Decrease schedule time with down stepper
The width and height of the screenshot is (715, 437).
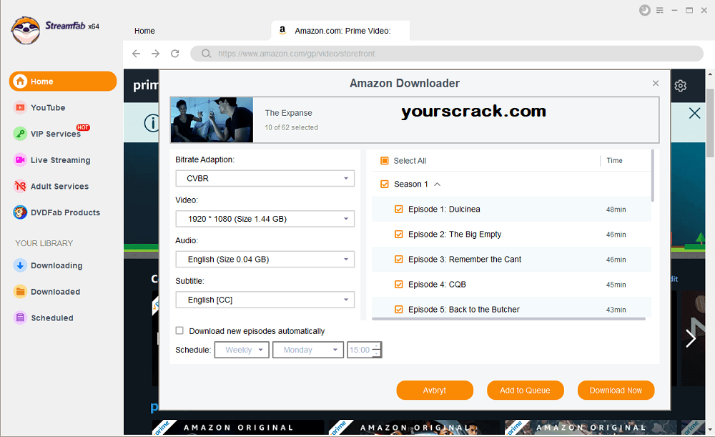click(x=377, y=353)
